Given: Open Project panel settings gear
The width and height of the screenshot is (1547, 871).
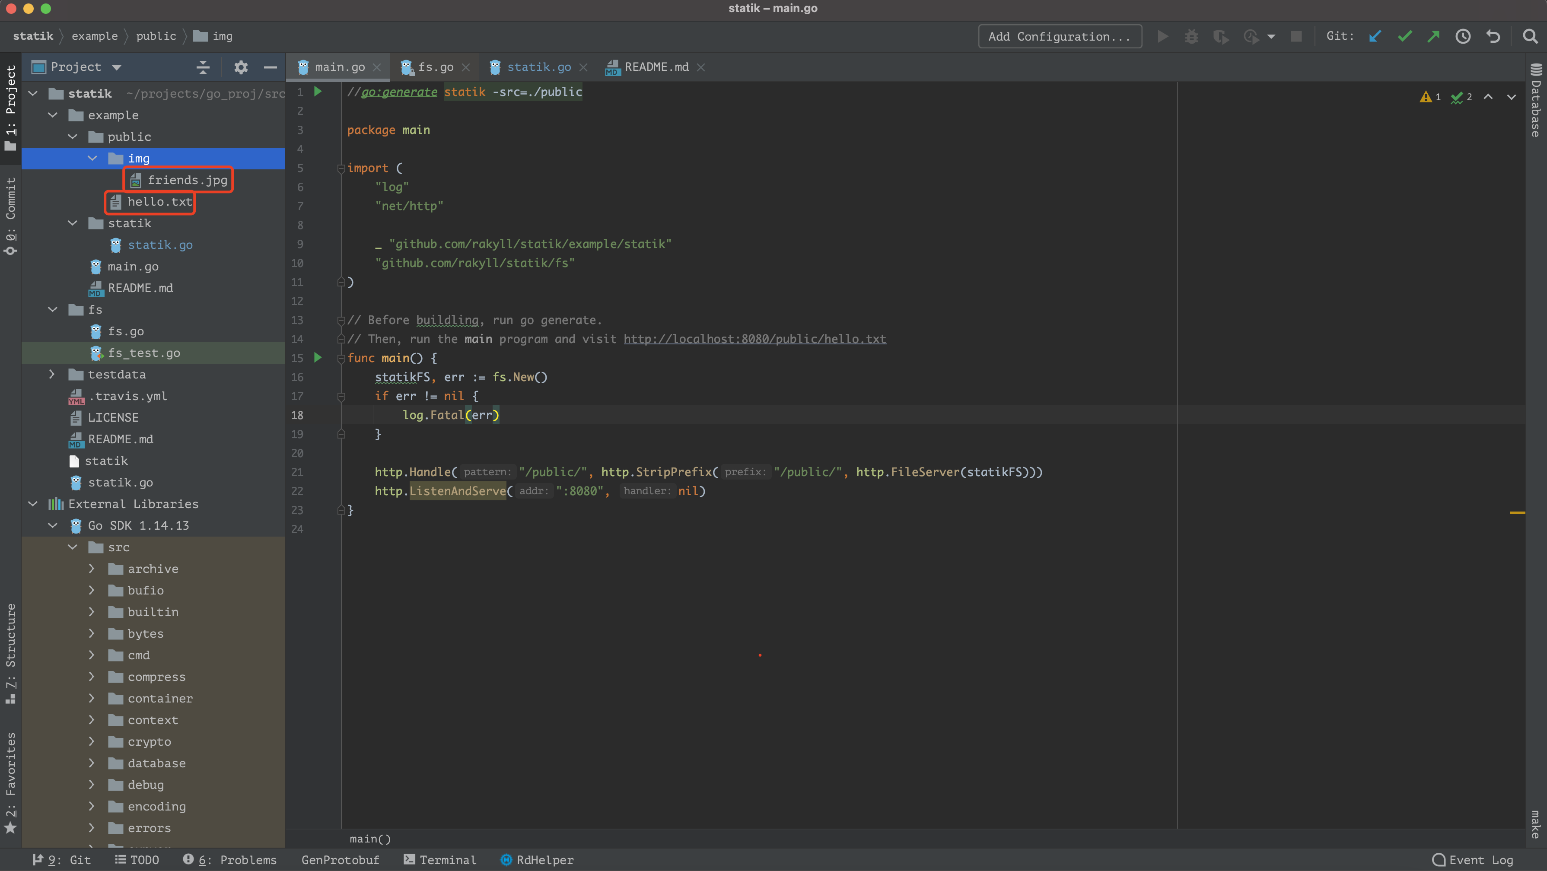Looking at the screenshot, I should [x=241, y=67].
